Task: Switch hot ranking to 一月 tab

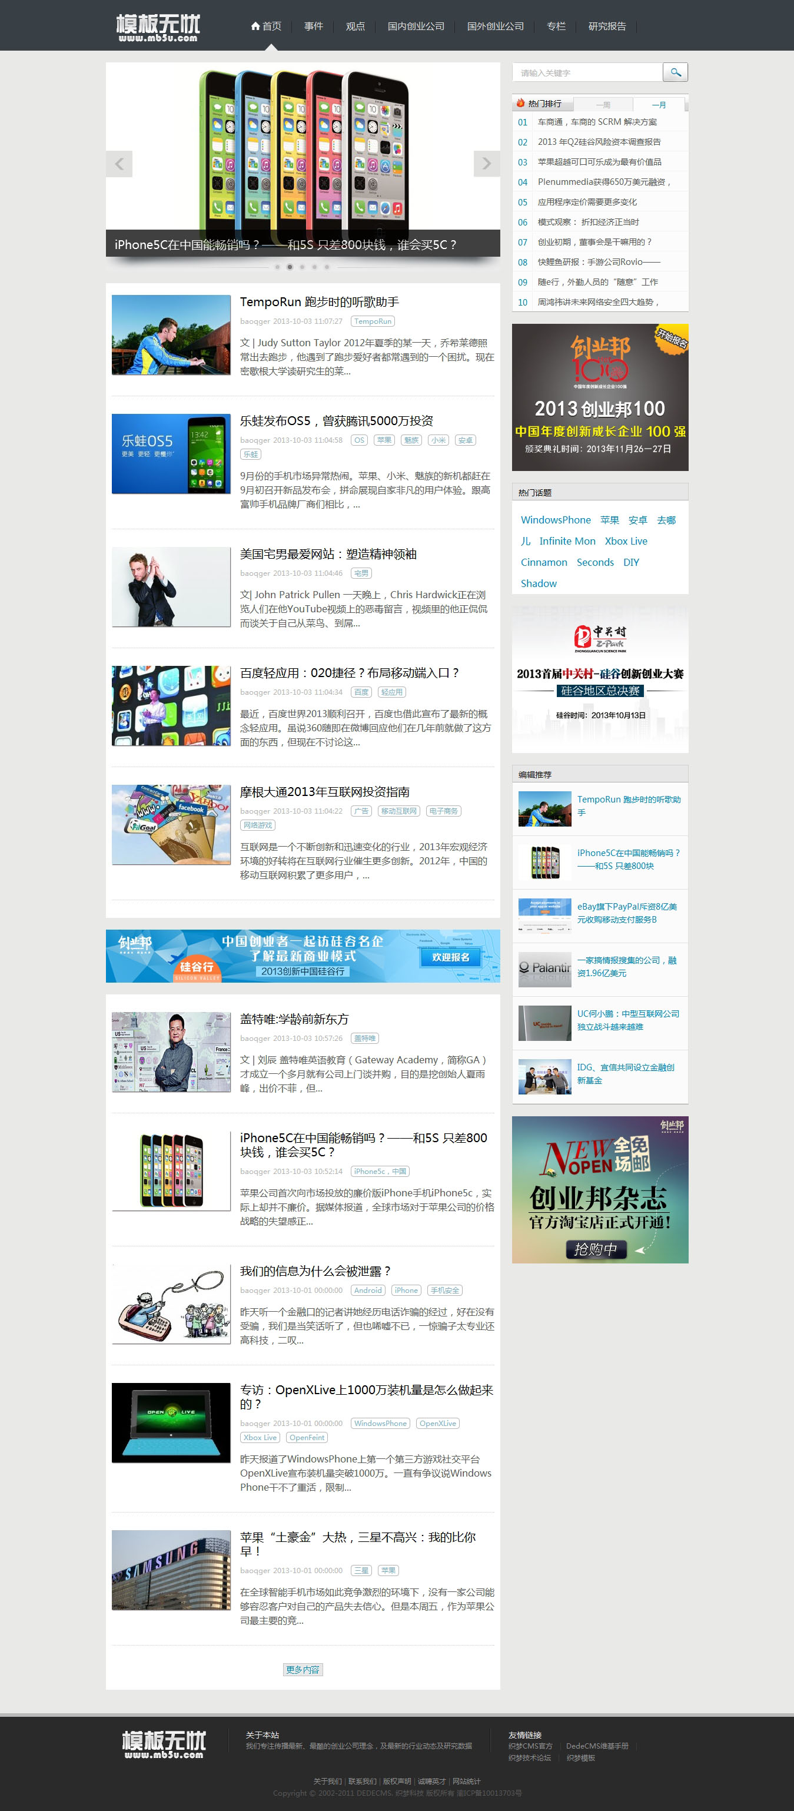Action: click(659, 105)
